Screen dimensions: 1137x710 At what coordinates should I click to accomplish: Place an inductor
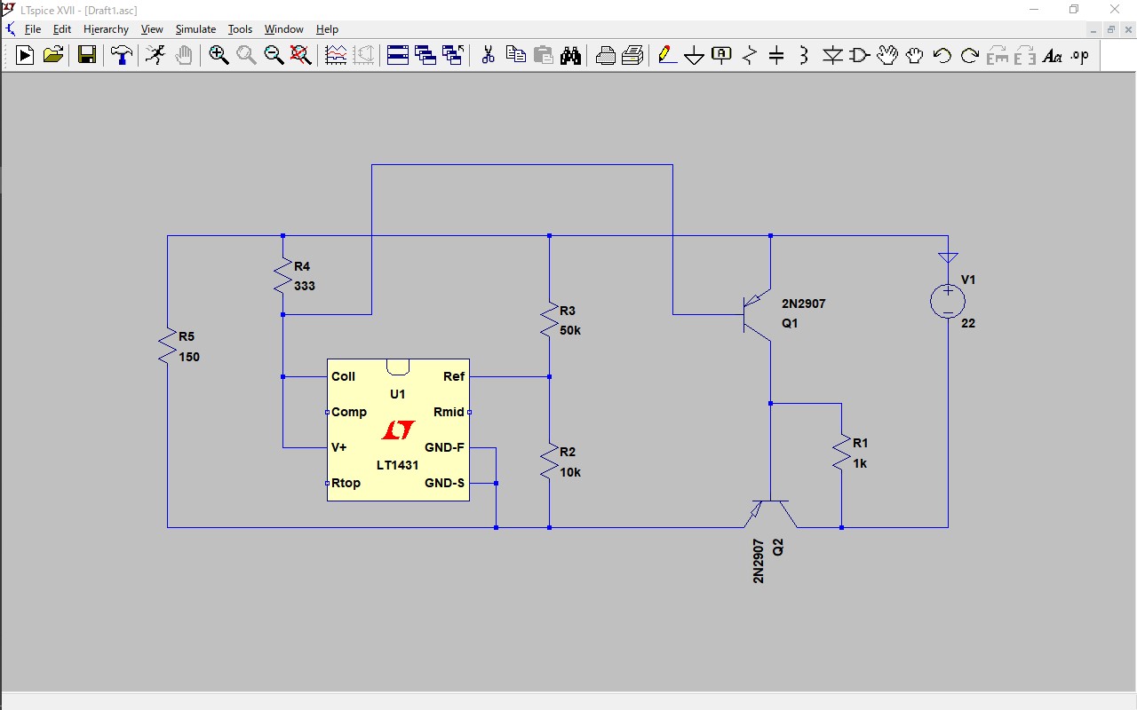click(x=805, y=55)
